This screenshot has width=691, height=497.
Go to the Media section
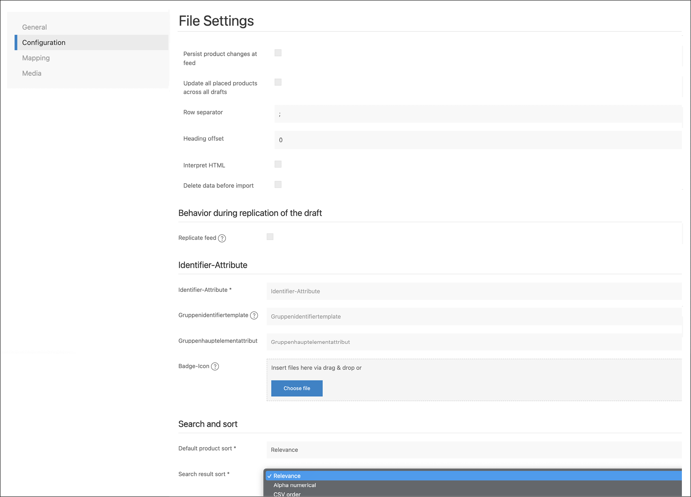pos(32,73)
